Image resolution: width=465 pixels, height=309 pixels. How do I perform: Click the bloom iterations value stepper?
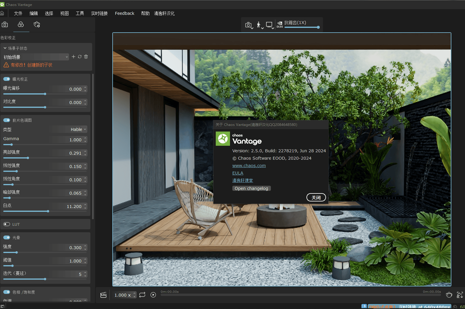coord(85,274)
